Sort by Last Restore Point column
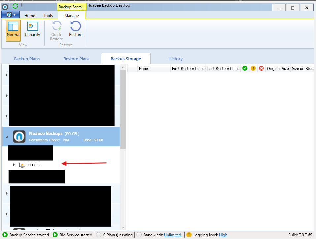This screenshot has width=316, height=239. [223, 68]
